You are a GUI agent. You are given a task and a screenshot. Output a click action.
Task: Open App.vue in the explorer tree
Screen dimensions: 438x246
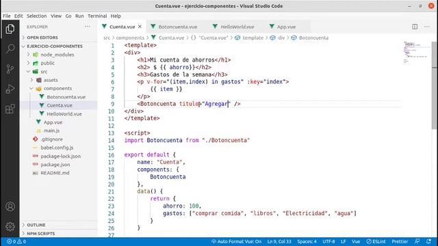(53, 122)
